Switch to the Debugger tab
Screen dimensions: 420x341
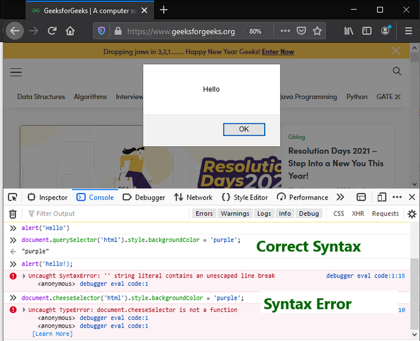pos(144,197)
